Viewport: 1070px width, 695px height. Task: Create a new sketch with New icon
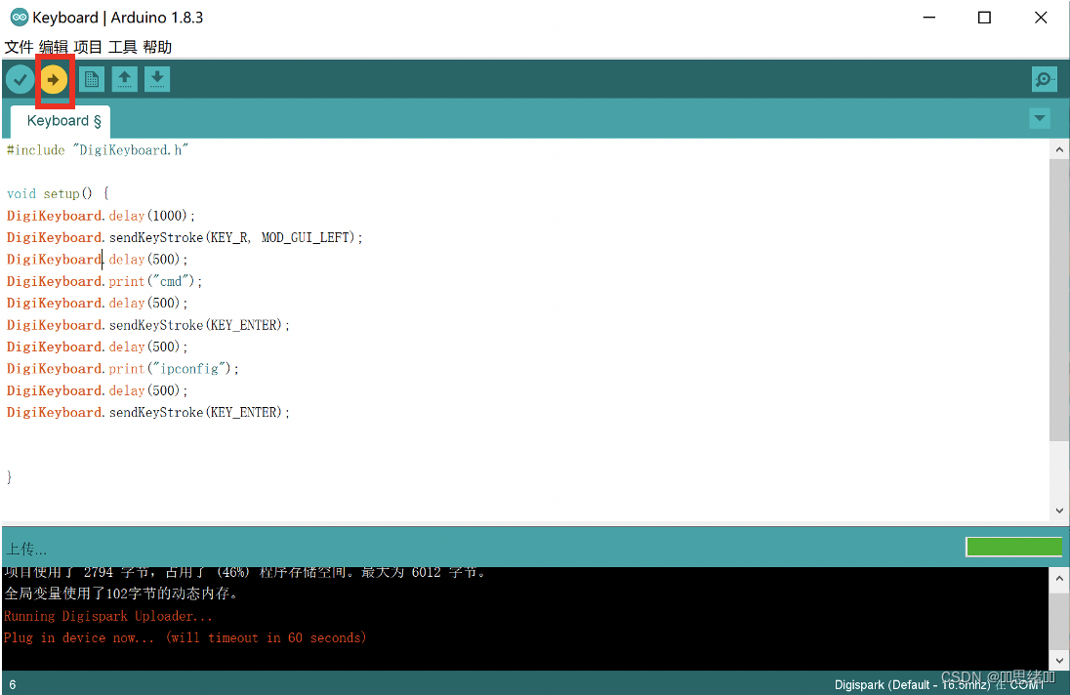click(92, 79)
